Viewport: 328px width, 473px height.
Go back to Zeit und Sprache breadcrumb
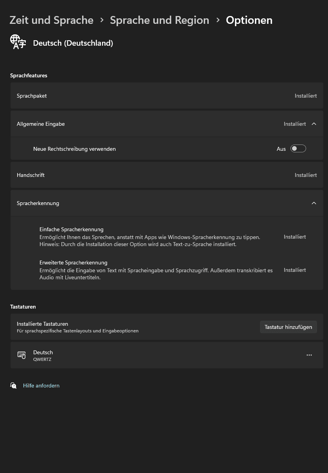point(52,20)
